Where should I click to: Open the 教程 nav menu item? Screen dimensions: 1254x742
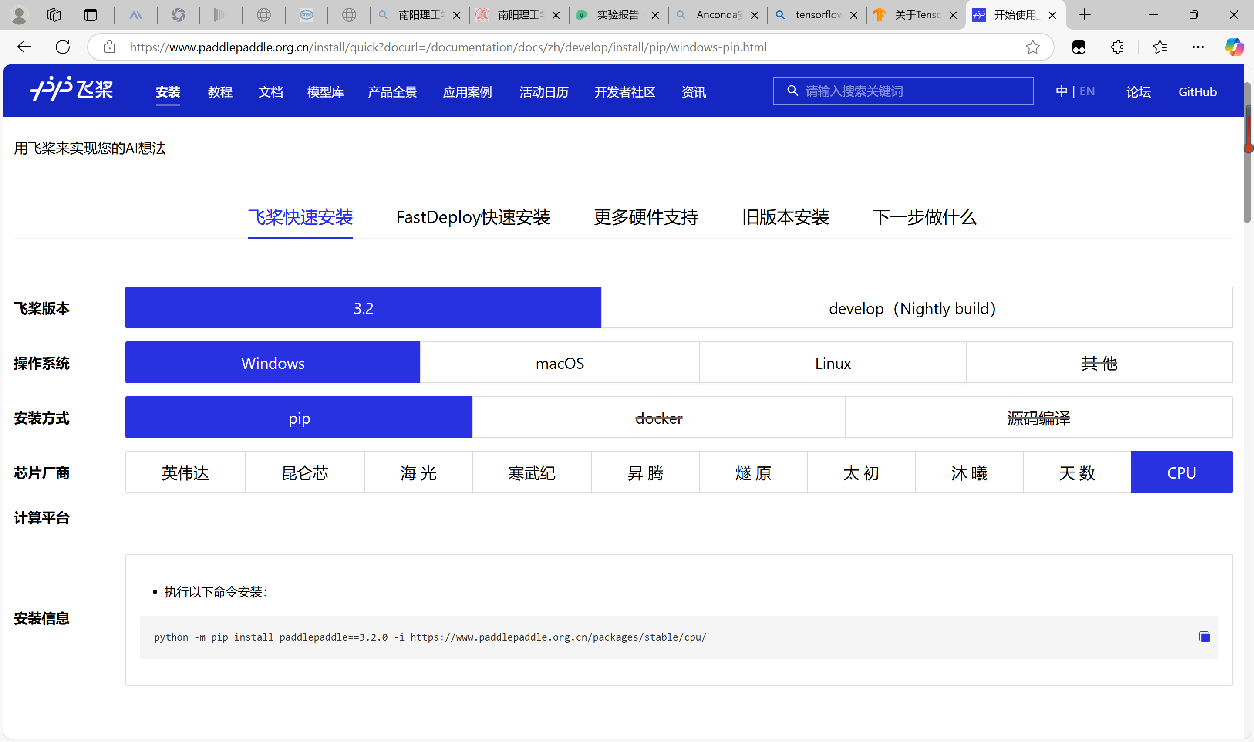(x=220, y=92)
